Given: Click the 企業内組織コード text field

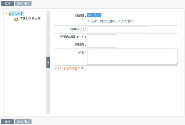Looking at the screenshot, I should pos(102,37).
